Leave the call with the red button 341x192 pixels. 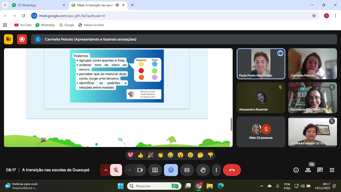232,170
